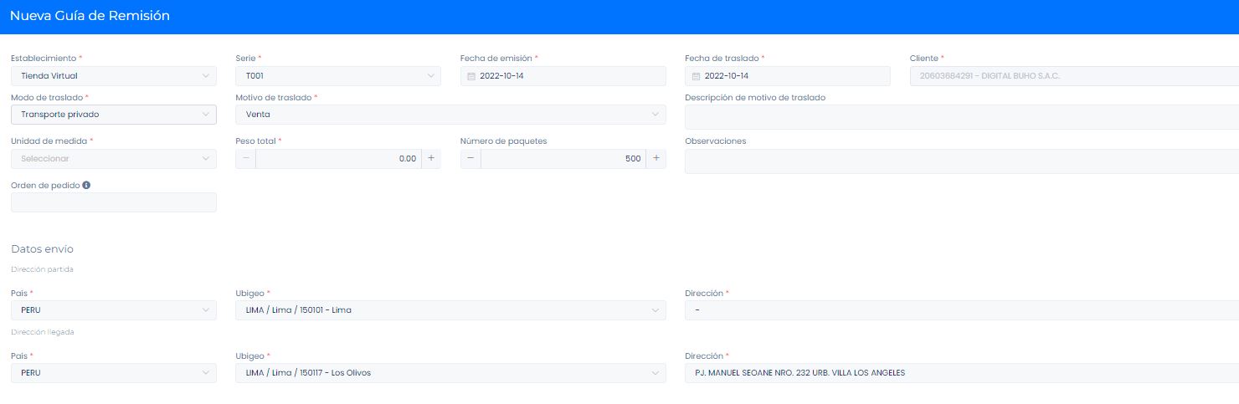Open Modo de traslado dropdown
Image resolution: width=1239 pixels, height=404 pixels.
coord(113,115)
